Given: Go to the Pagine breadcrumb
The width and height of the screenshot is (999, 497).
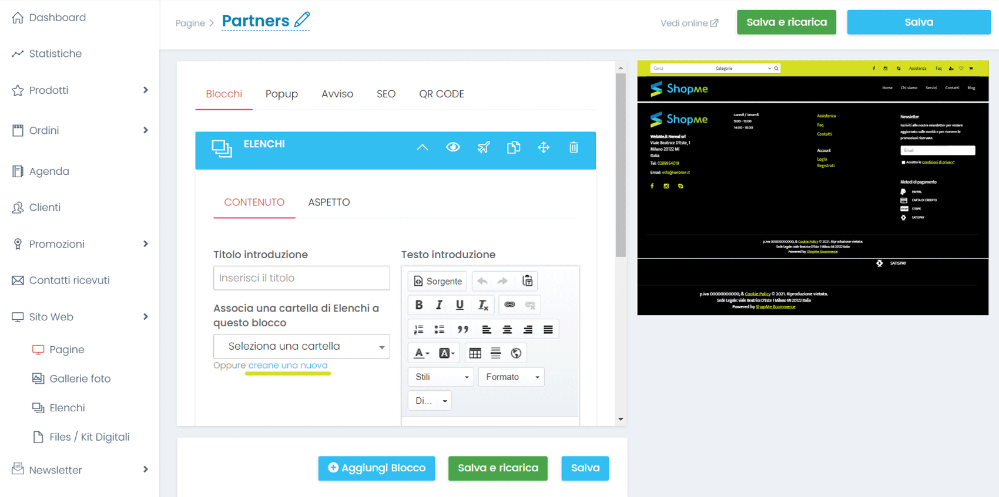Looking at the screenshot, I should 190,23.
